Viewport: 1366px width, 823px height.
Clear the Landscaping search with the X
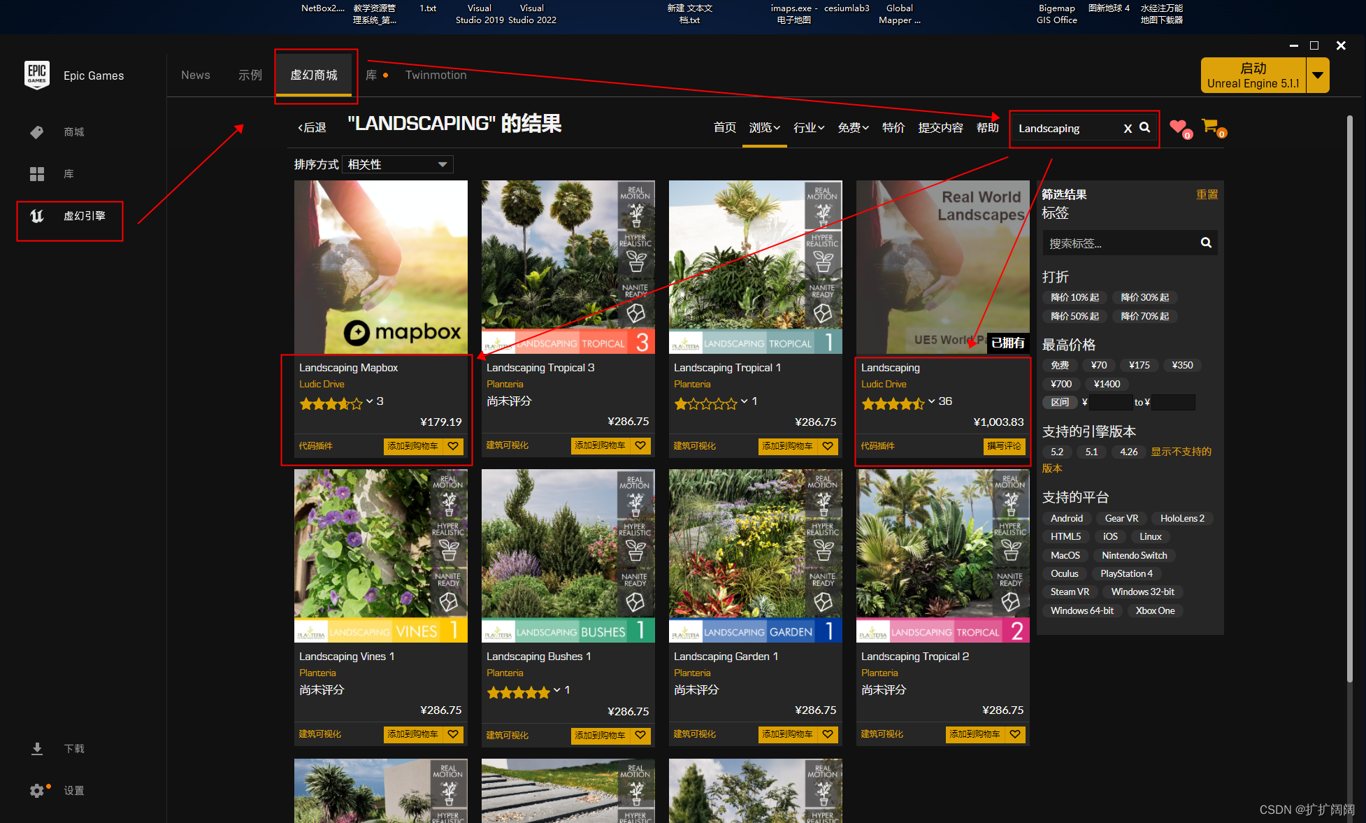tap(1128, 128)
